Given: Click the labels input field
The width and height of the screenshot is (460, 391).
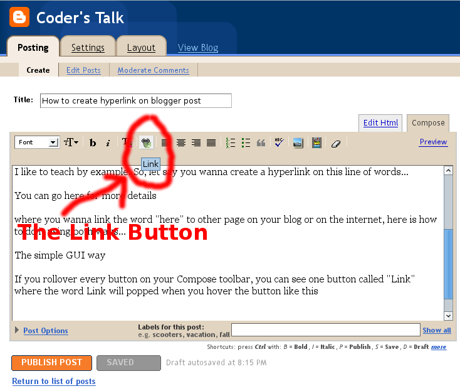Looking at the screenshot, I should [x=326, y=329].
